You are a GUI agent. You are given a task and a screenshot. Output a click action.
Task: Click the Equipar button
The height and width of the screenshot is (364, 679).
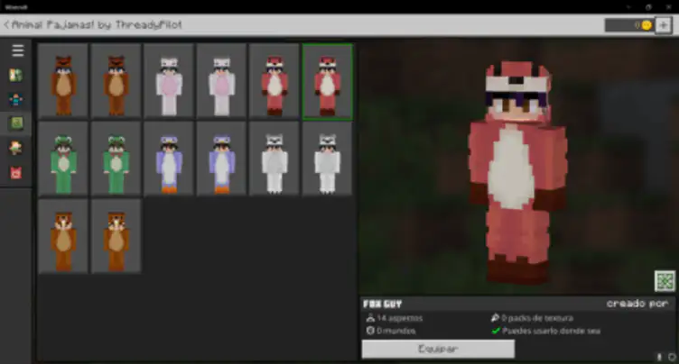point(438,349)
